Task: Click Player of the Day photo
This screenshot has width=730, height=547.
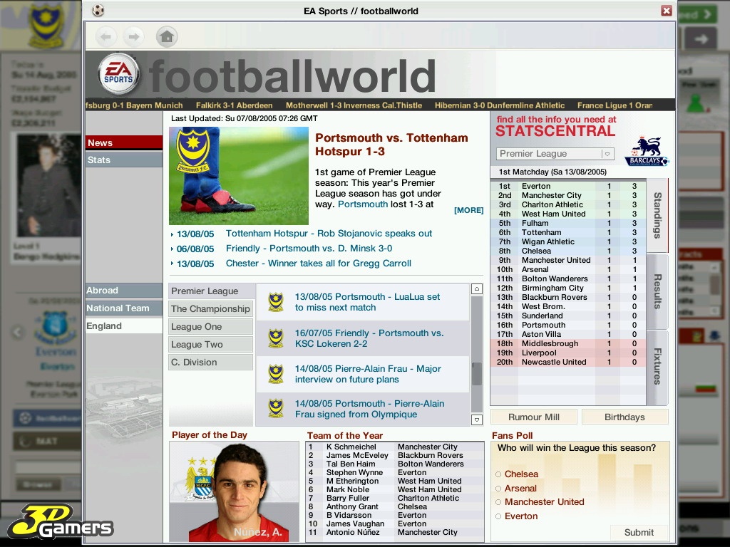Action: [234, 491]
